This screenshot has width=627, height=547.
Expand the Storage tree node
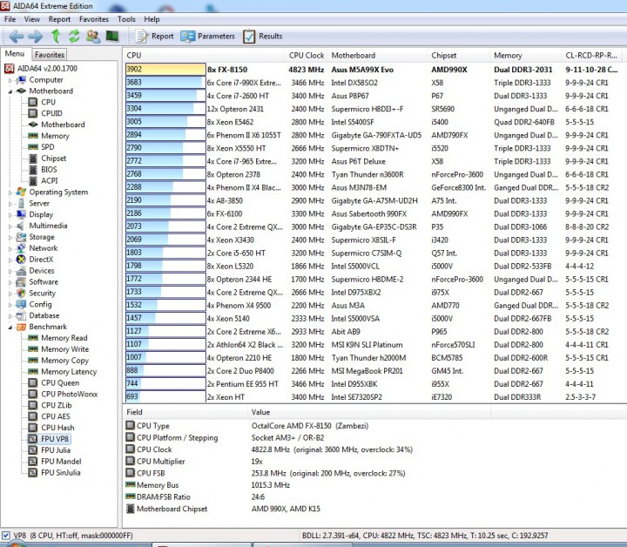coord(10,238)
